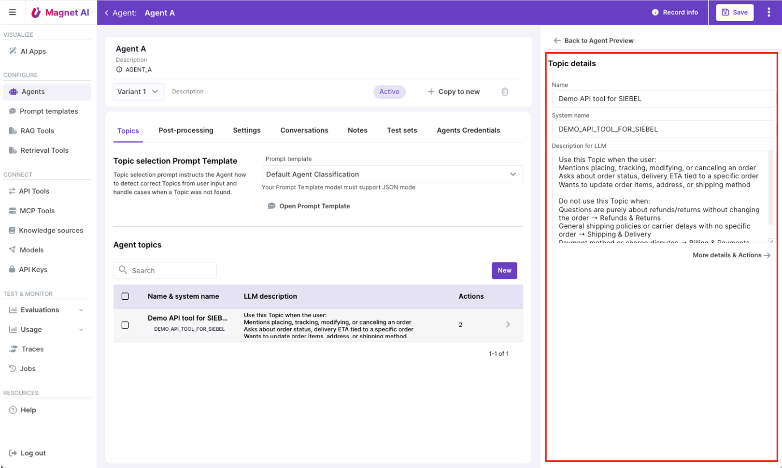Click the hamburger menu icon
This screenshot has height=468, width=782.
[x=13, y=13]
